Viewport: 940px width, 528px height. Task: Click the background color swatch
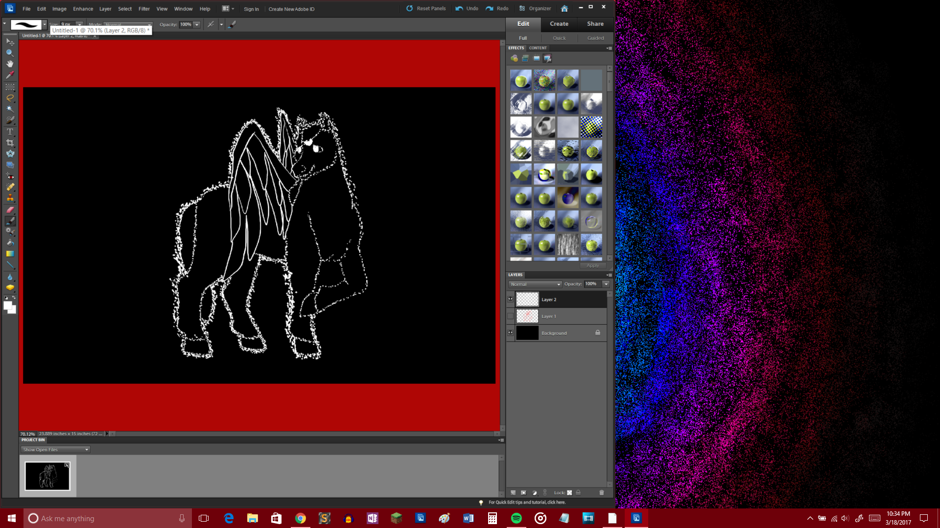click(14, 311)
